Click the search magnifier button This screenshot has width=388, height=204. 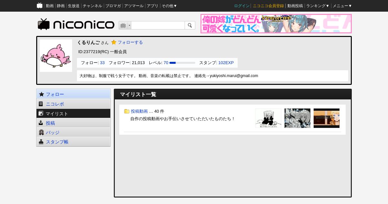[x=190, y=25]
